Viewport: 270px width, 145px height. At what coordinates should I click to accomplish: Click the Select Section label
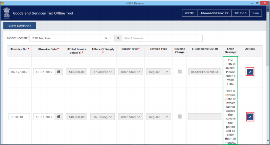point(17,38)
